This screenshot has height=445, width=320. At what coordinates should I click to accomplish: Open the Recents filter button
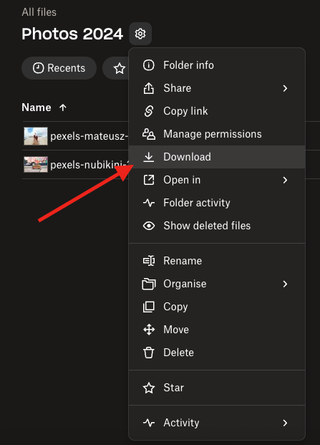point(59,68)
